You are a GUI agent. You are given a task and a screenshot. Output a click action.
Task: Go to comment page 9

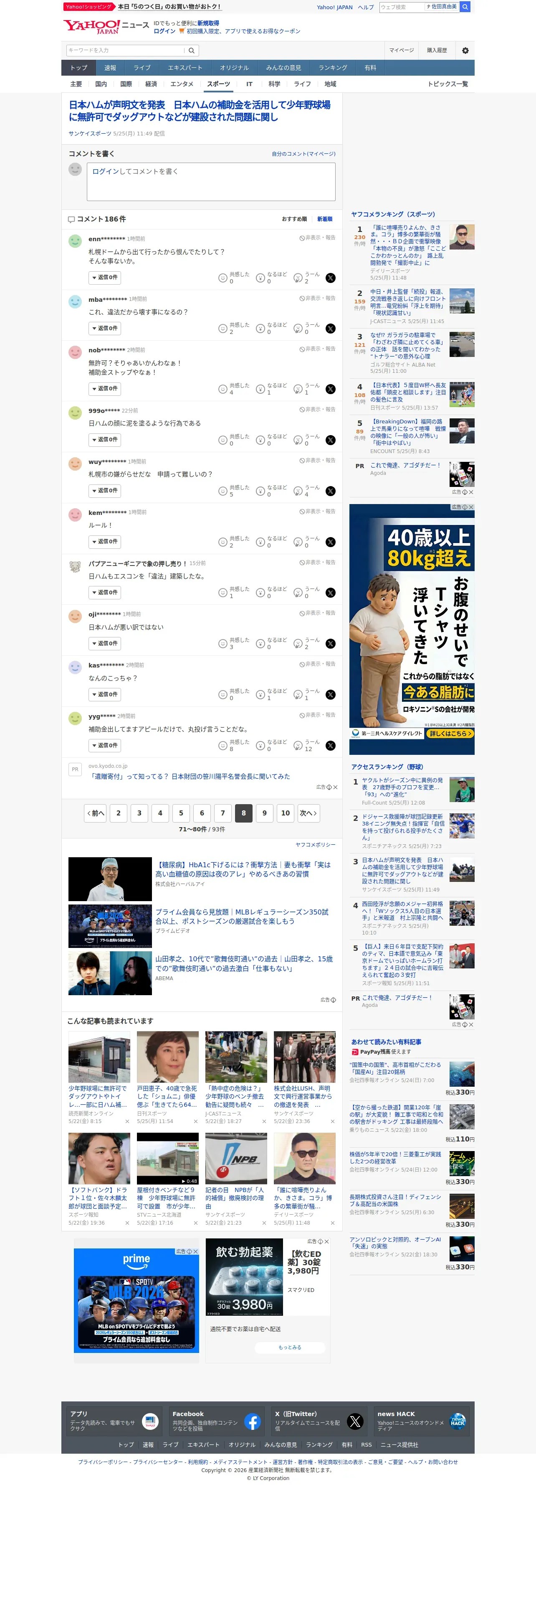click(x=265, y=813)
